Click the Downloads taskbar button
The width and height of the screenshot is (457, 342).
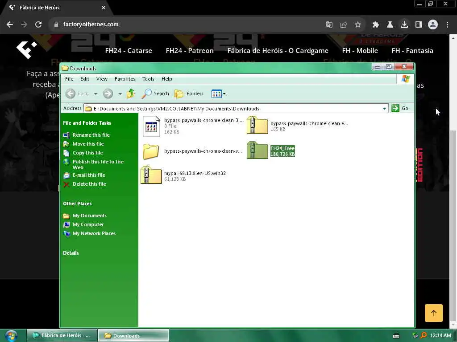tap(133, 335)
